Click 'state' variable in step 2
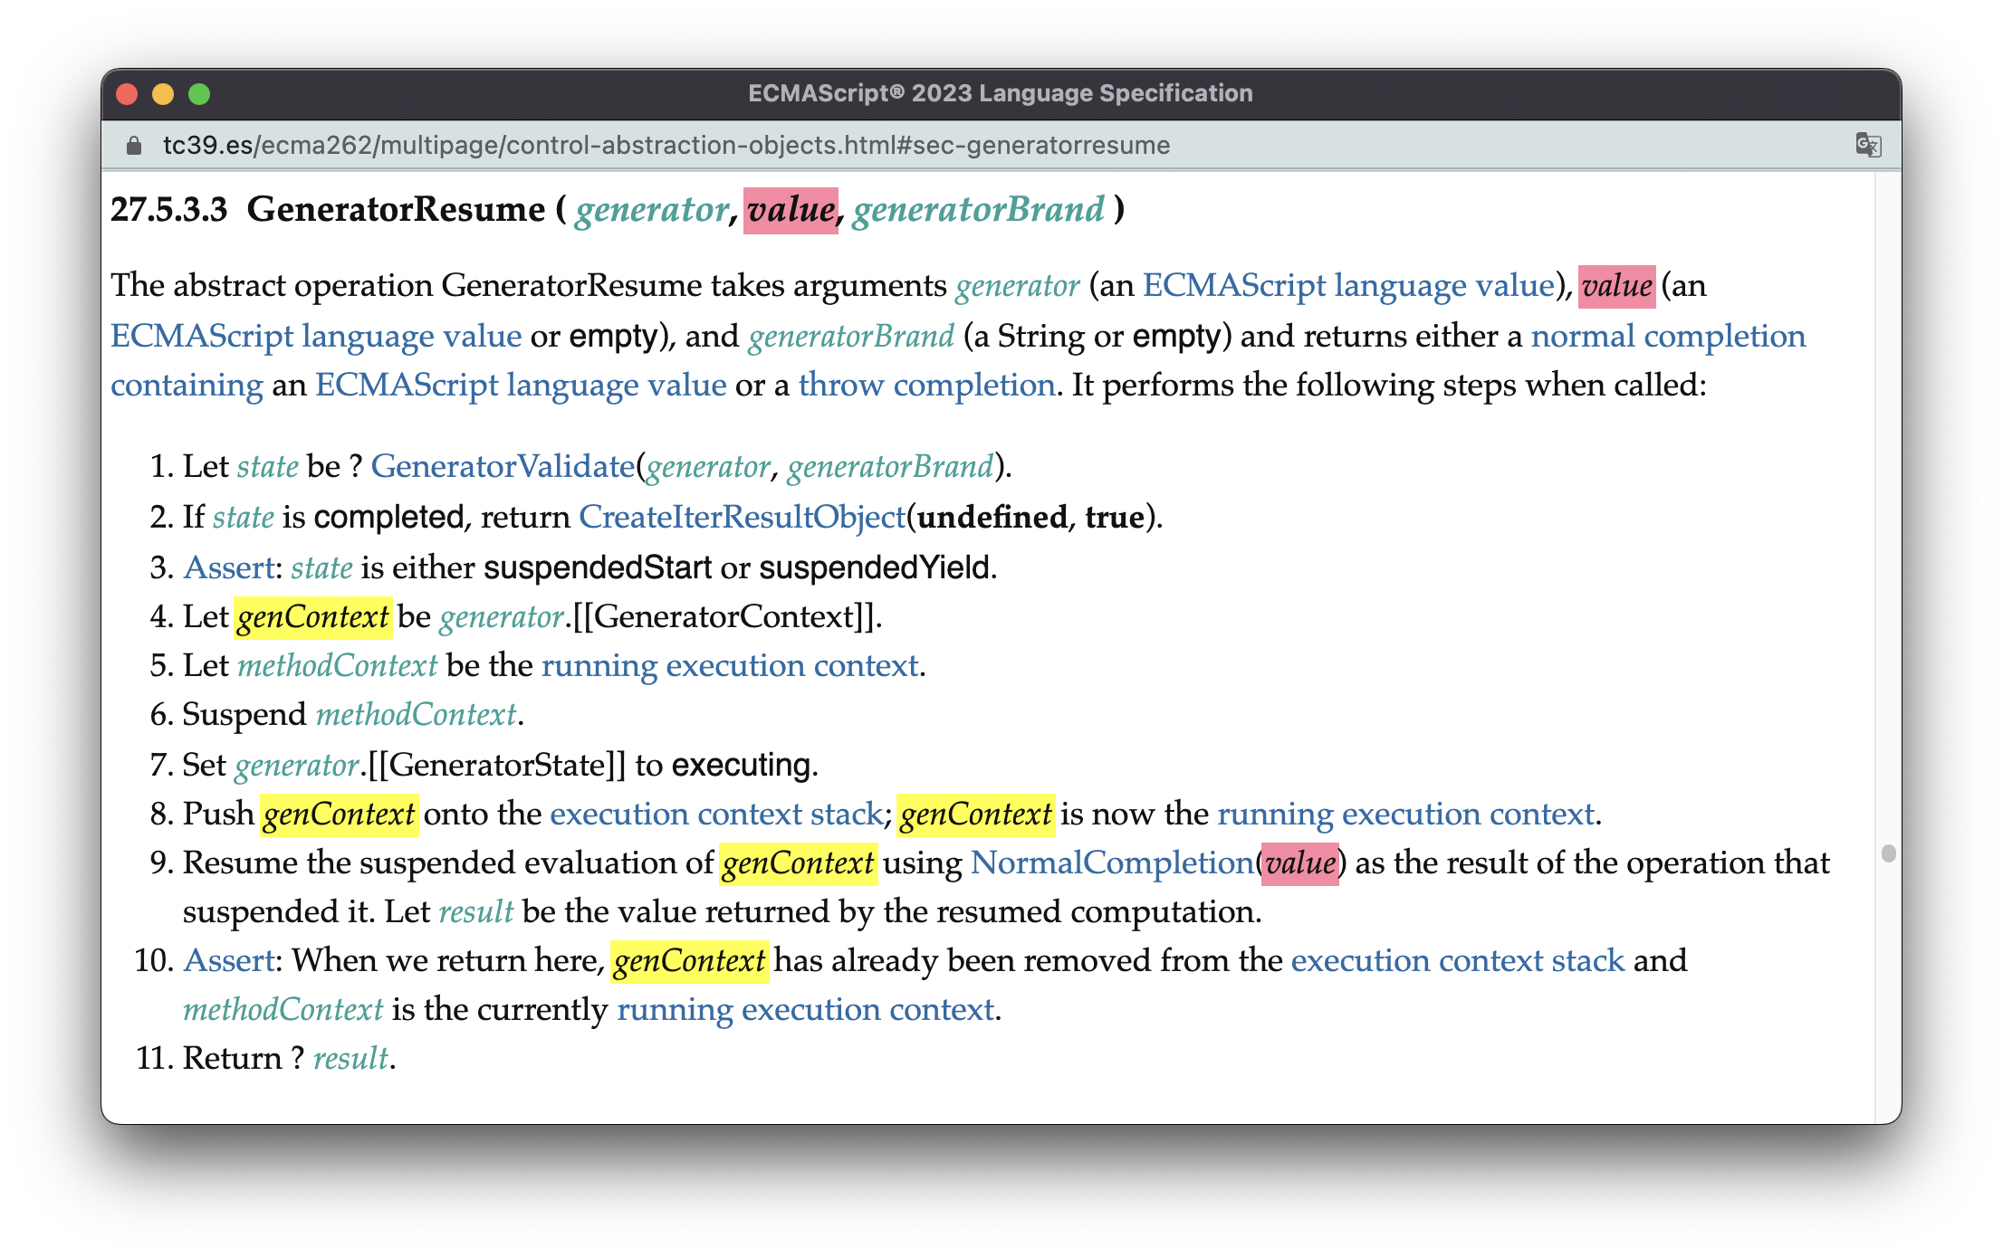2003x1258 pixels. click(x=244, y=517)
